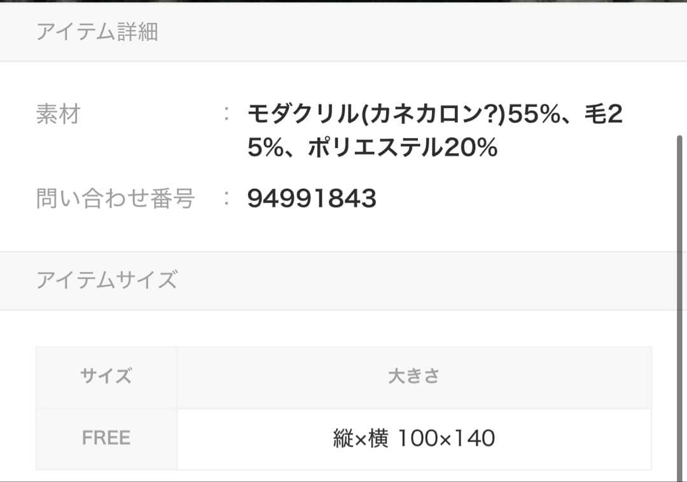Click inquiry number 94991843
687x482 pixels.
[312, 199]
